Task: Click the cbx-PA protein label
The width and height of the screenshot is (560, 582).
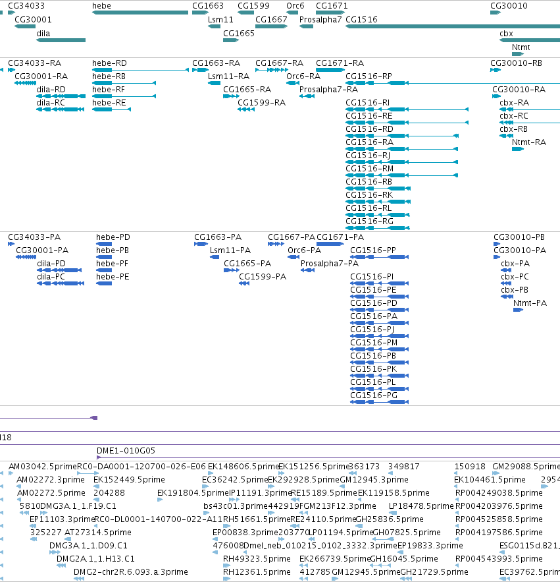Action: pyautogui.click(x=515, y=264)
